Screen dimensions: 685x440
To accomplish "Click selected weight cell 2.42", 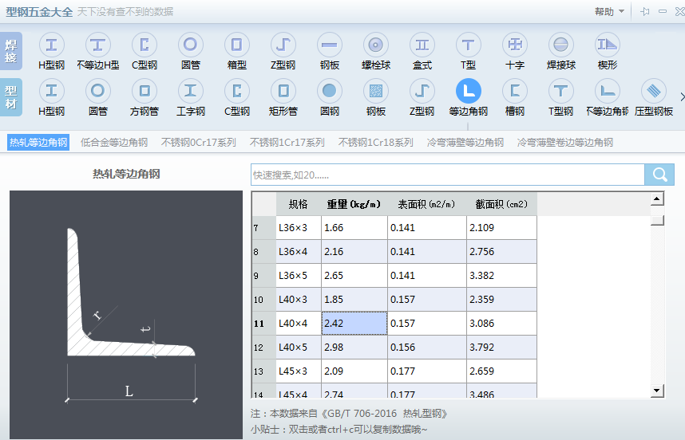I will click(354, 324).
